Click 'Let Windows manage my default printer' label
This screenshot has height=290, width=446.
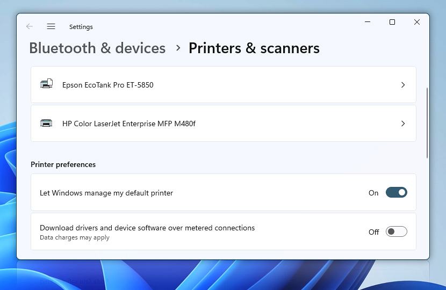click(106, 193)
